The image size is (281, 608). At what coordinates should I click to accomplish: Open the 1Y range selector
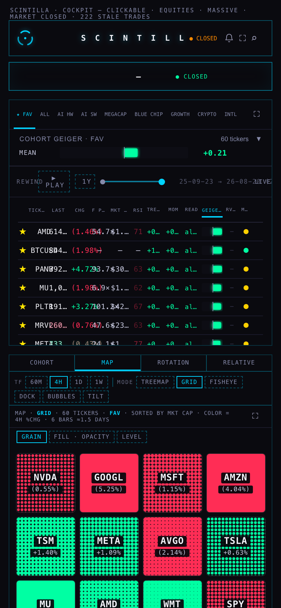(x=85, y=182)
